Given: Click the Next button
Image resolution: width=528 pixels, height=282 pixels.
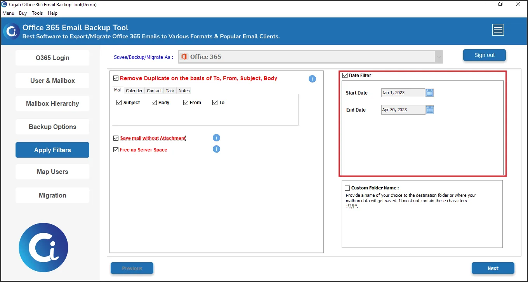Looking at the screenshot, I should (x=493, y=268).
